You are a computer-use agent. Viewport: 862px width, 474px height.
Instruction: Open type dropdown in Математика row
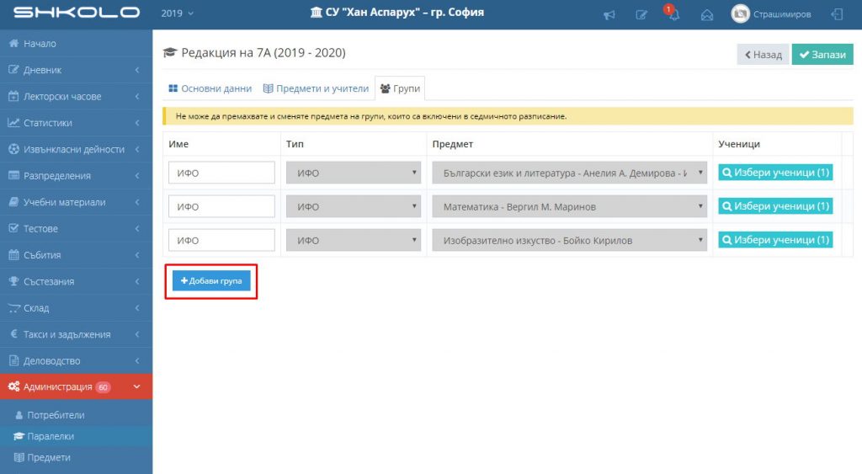click(354, 206)
